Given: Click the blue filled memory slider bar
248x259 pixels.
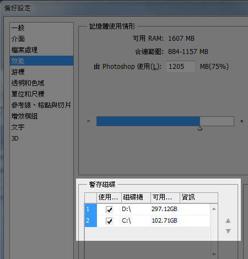Looking at the screenshot, I should click(x=148, y=121).
